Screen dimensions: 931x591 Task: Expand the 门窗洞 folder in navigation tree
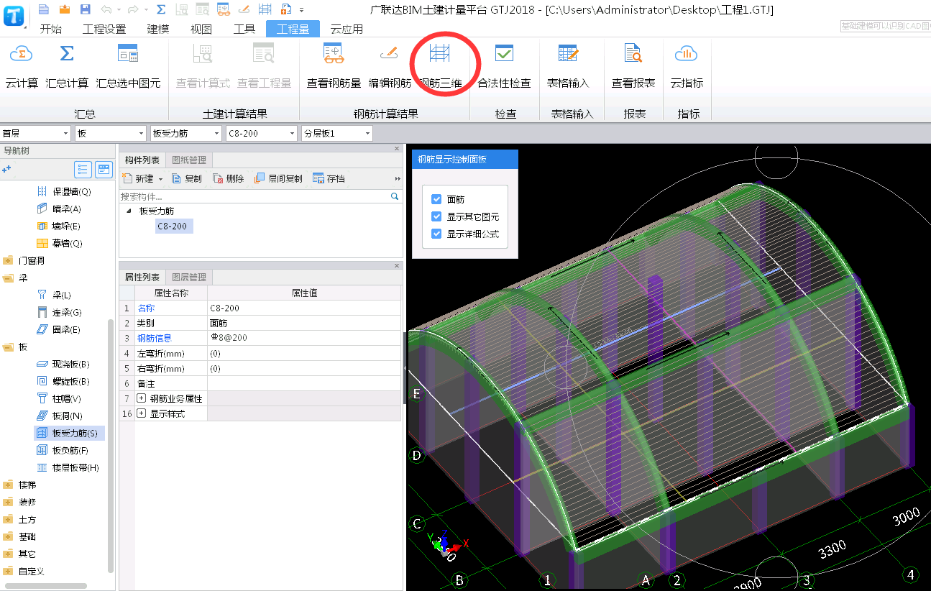pyautogui.click(x=8, y=260)
